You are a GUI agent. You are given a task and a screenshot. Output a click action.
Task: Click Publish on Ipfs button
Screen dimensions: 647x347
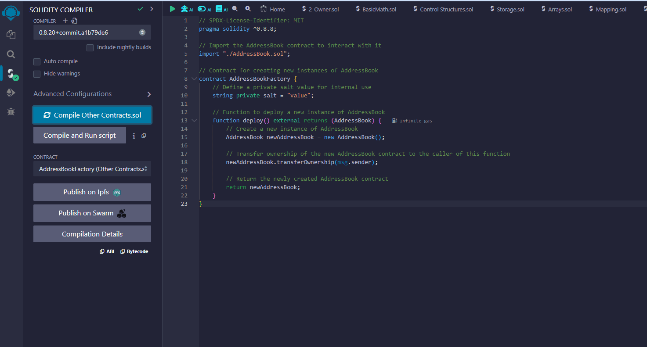pos(92,192)
